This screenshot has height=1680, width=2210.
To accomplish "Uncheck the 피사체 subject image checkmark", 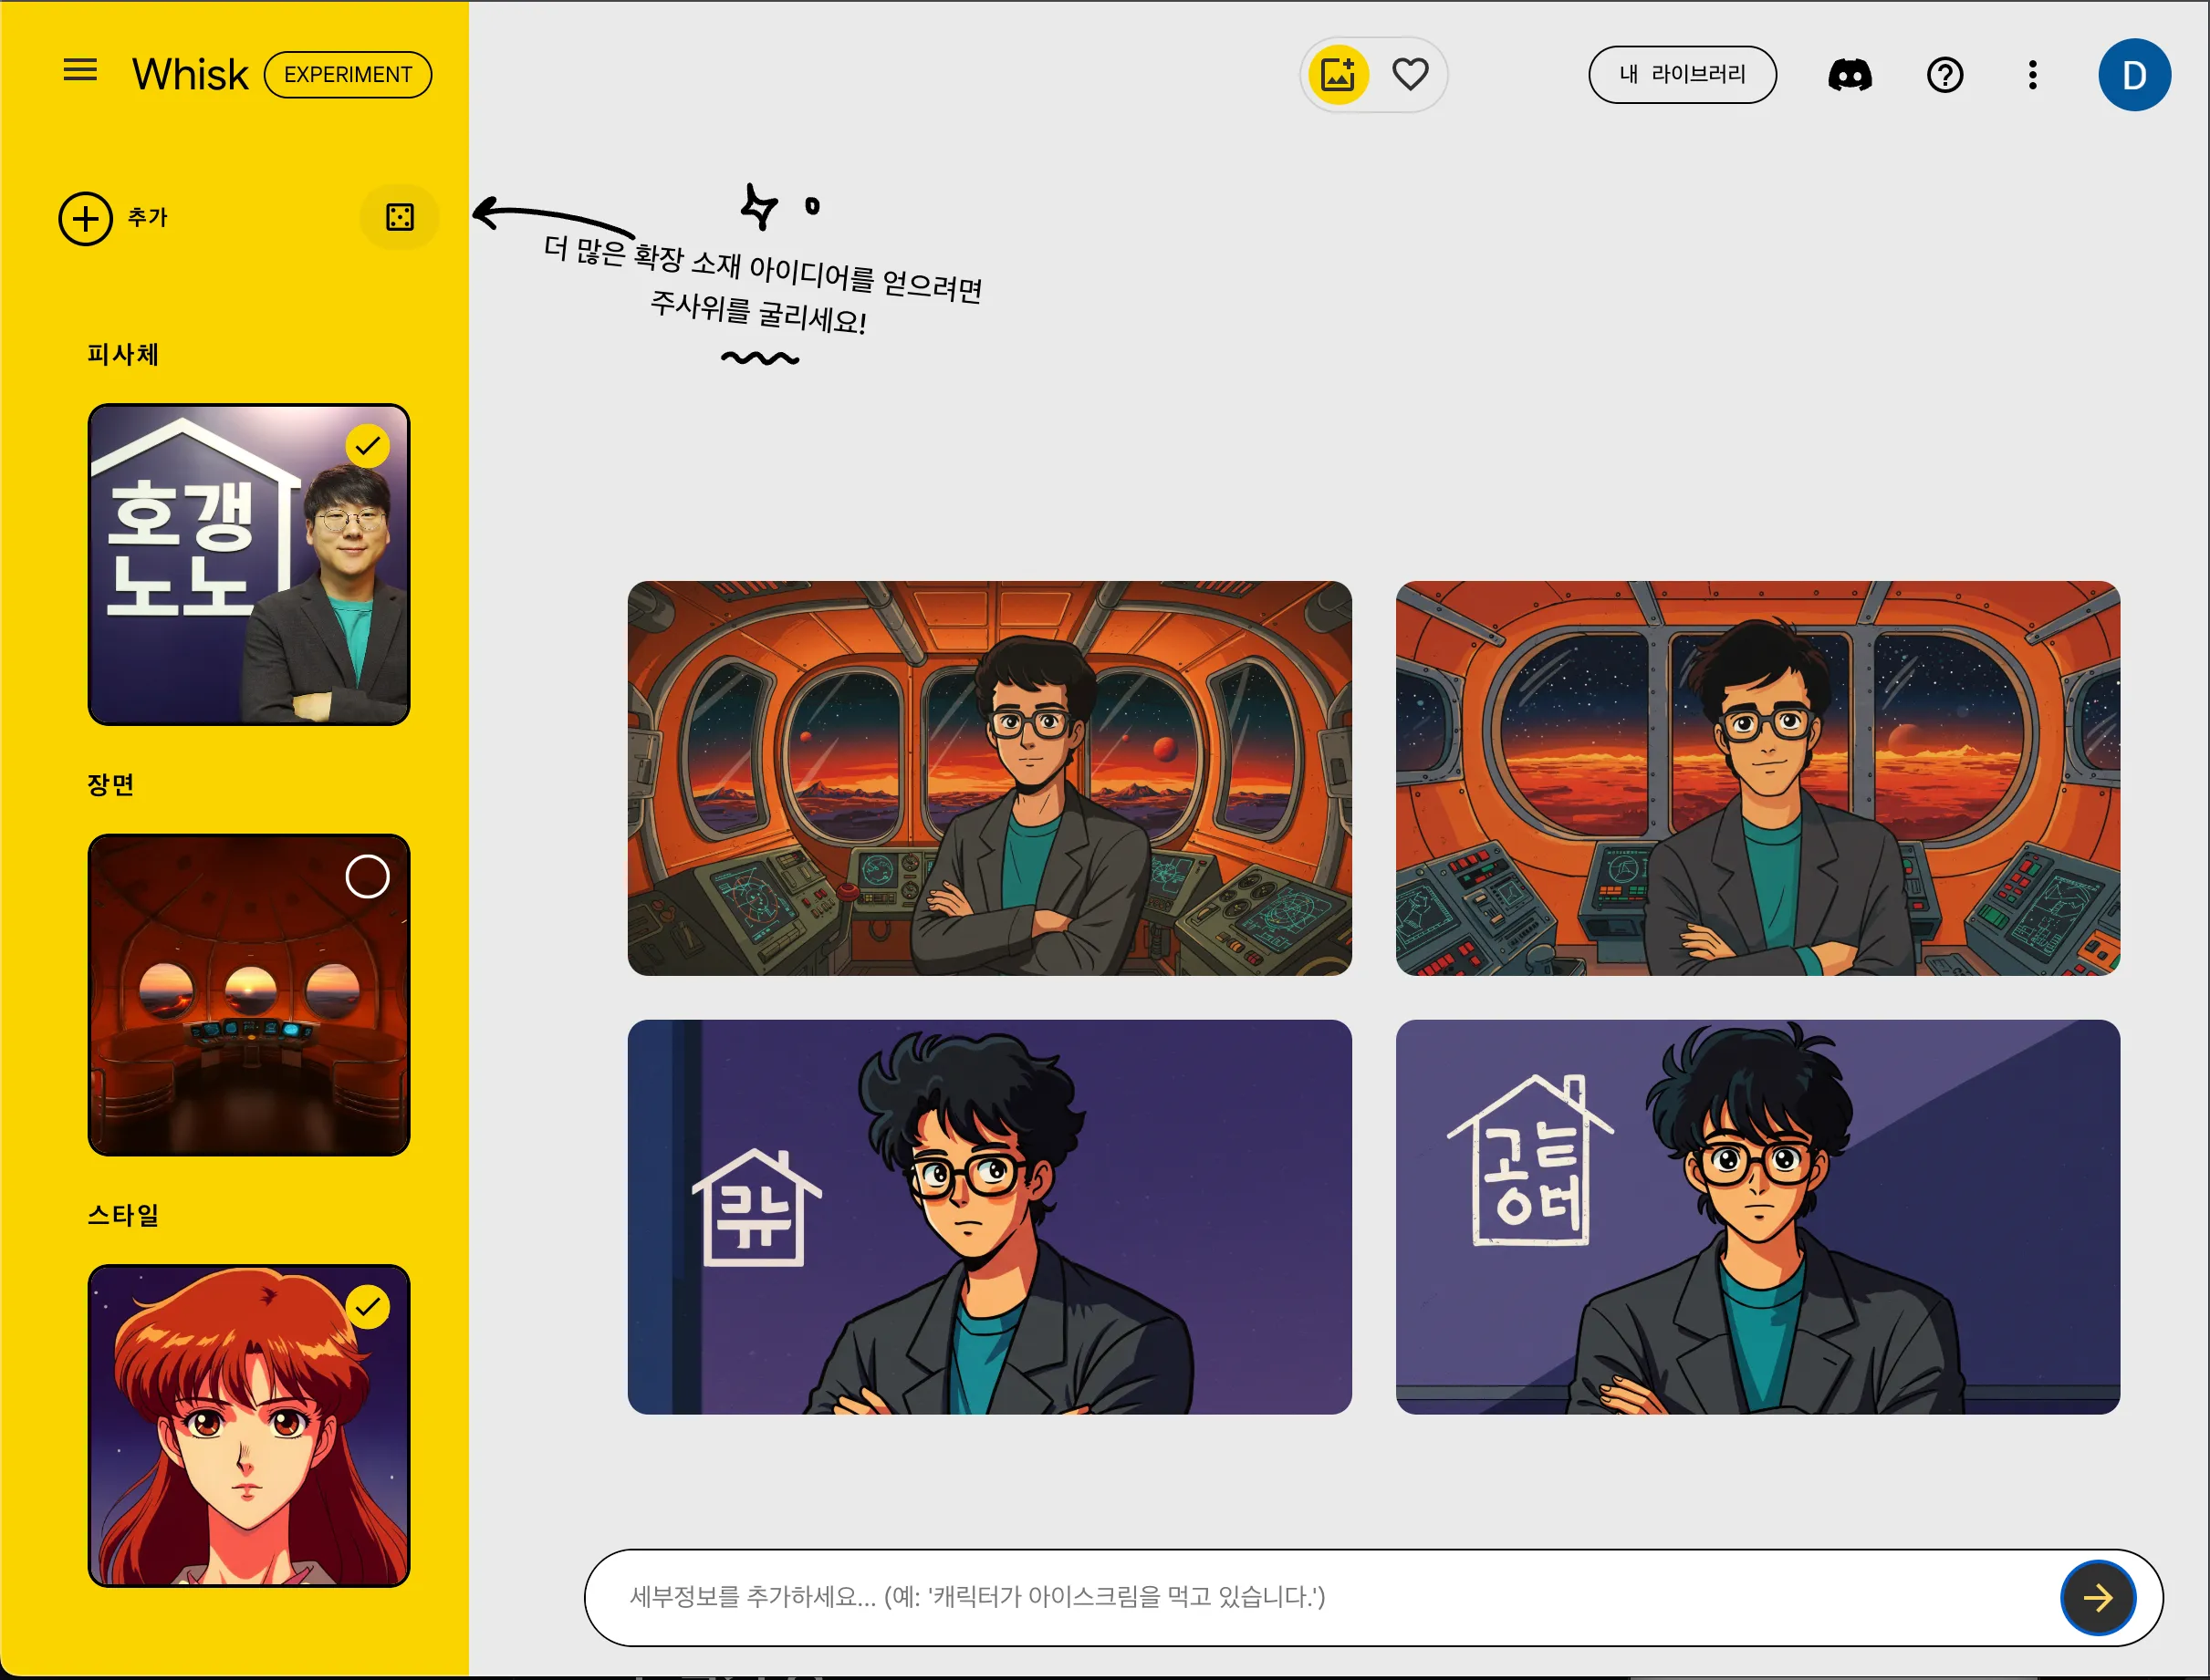I will (x=367, y=446).
